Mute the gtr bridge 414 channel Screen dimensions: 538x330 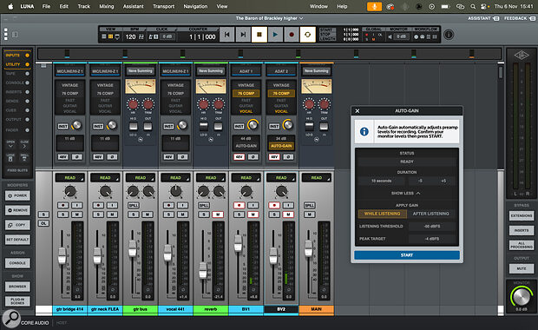pyautogui.click(x=77, y=214)
